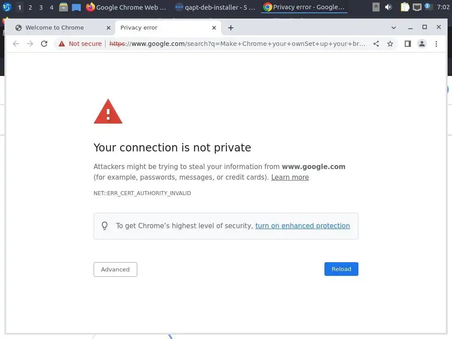
Task: Click the forward navigation arrow
Action: 30,44
